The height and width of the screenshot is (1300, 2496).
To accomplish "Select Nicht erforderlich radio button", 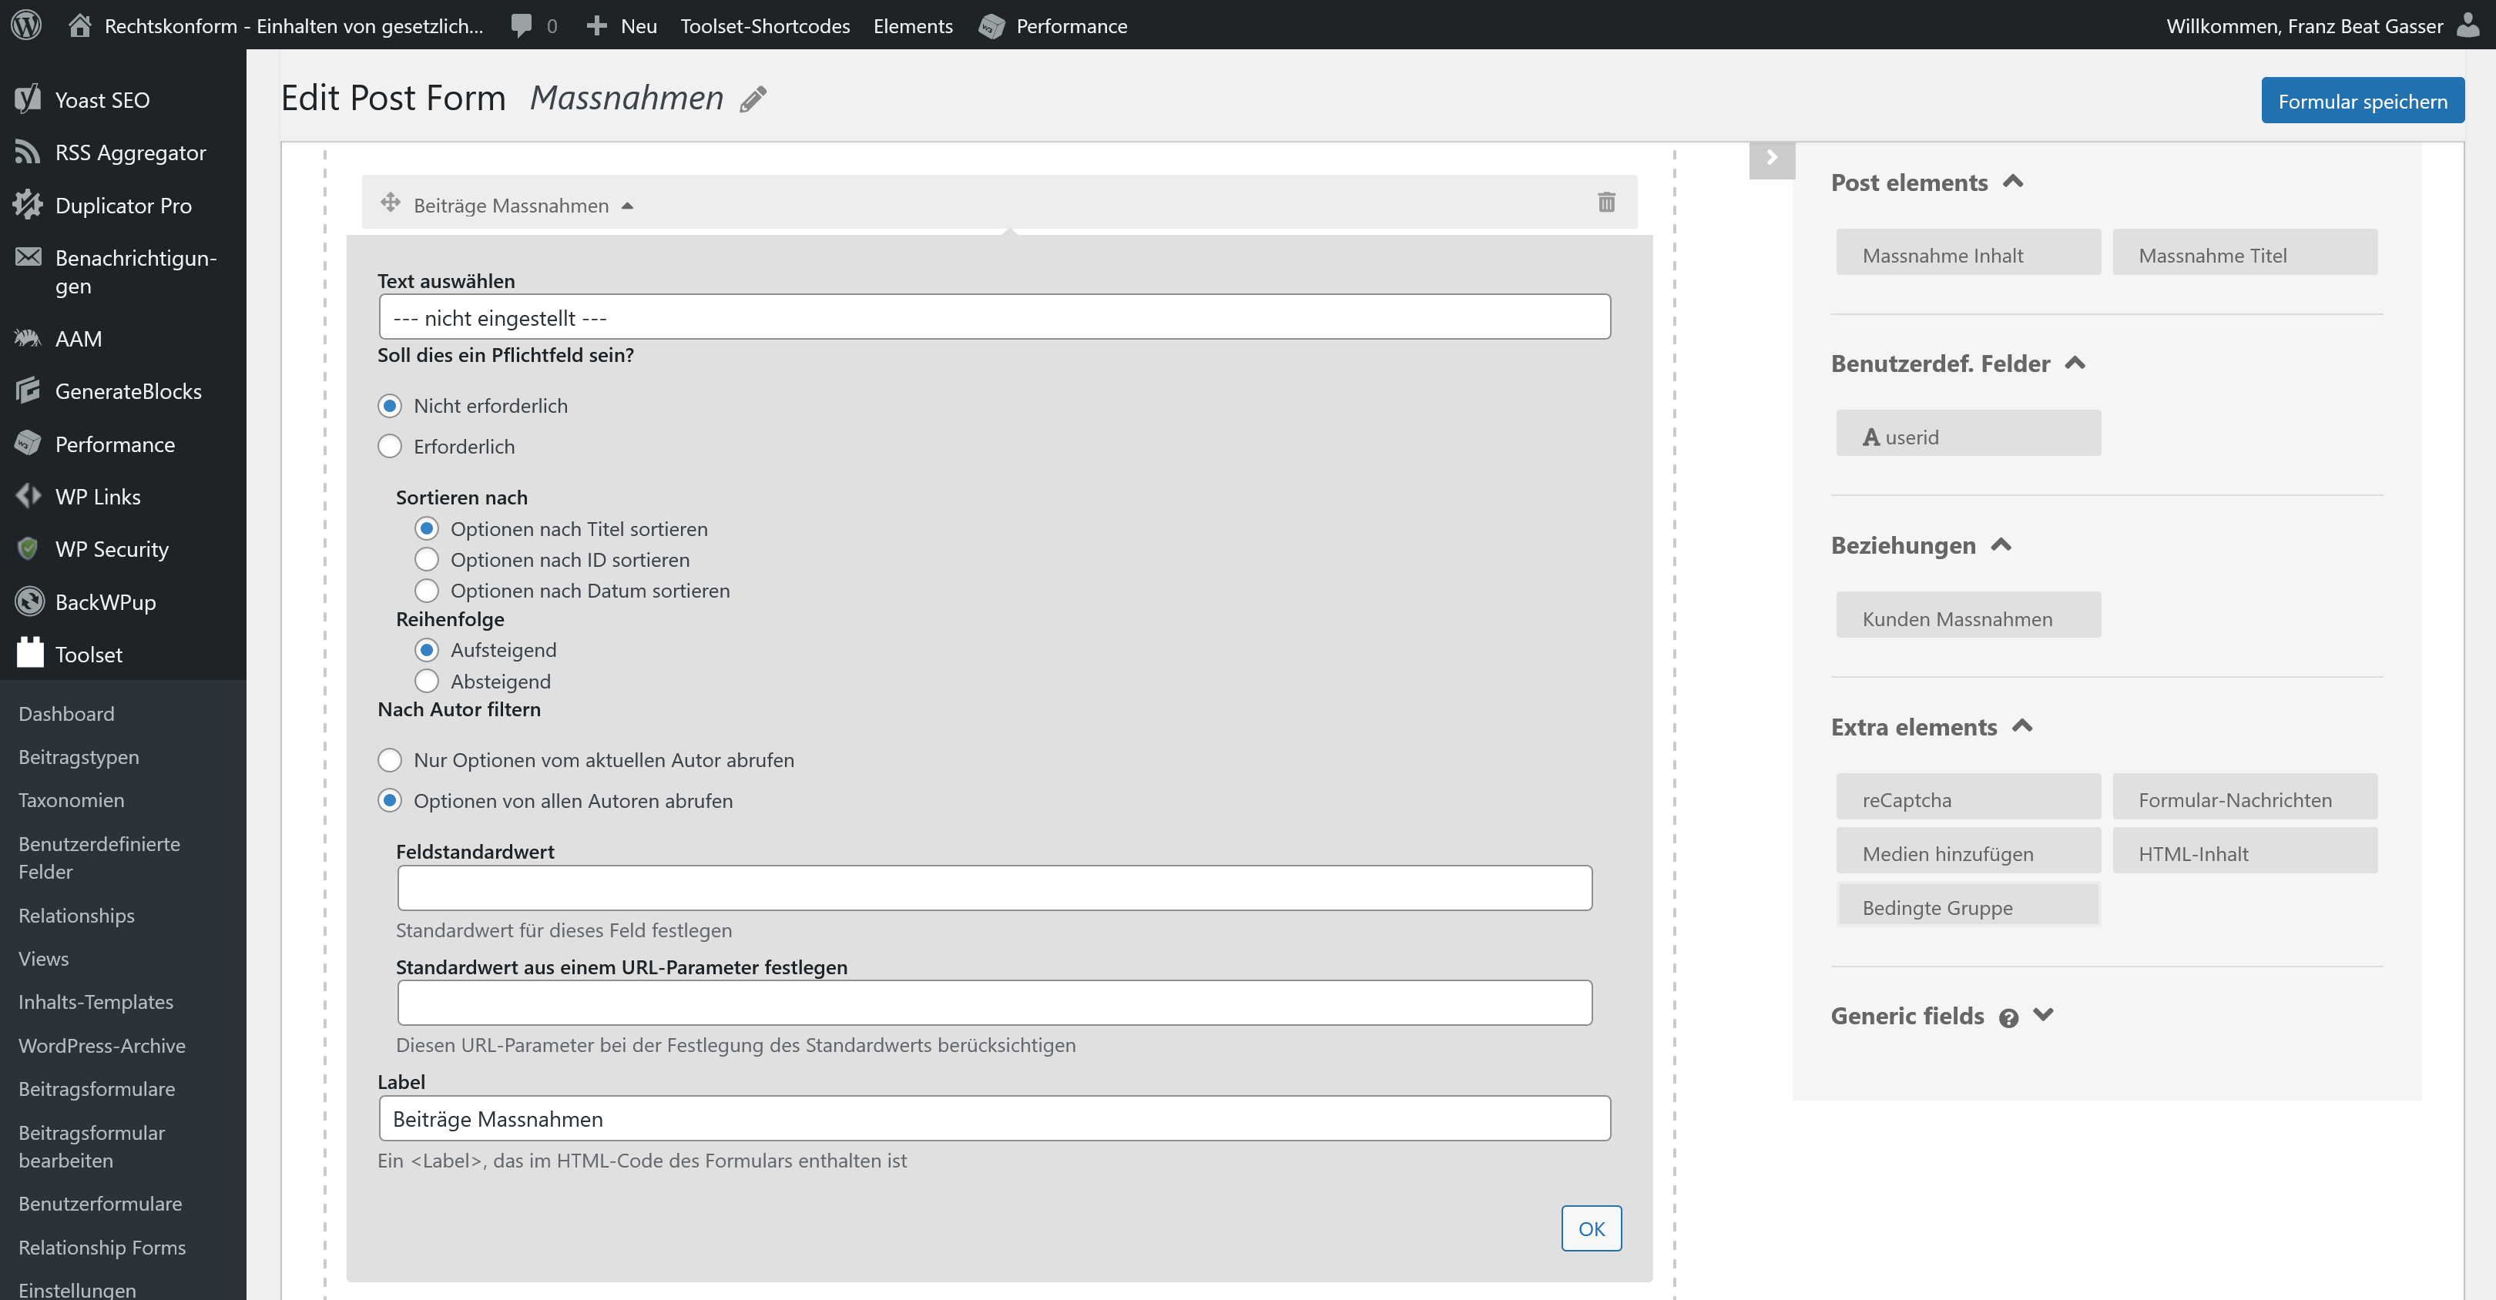I will [x=390, y=405].
